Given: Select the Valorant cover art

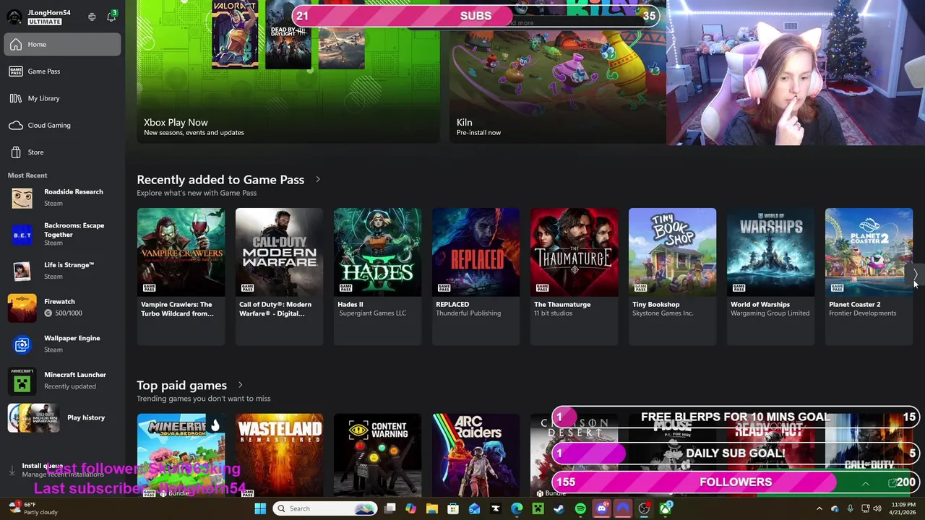Looking at the screenshot, I should click(235, 34).
